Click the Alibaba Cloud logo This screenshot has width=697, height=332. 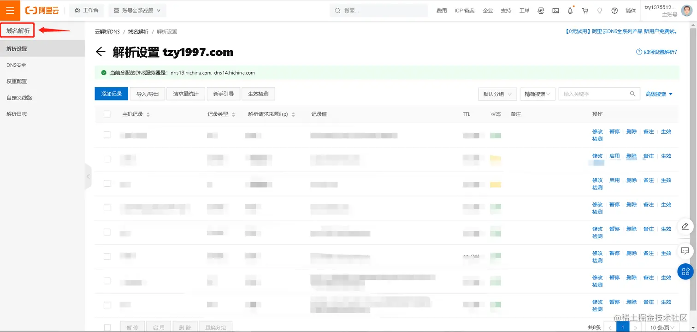(x=42, y=10)
